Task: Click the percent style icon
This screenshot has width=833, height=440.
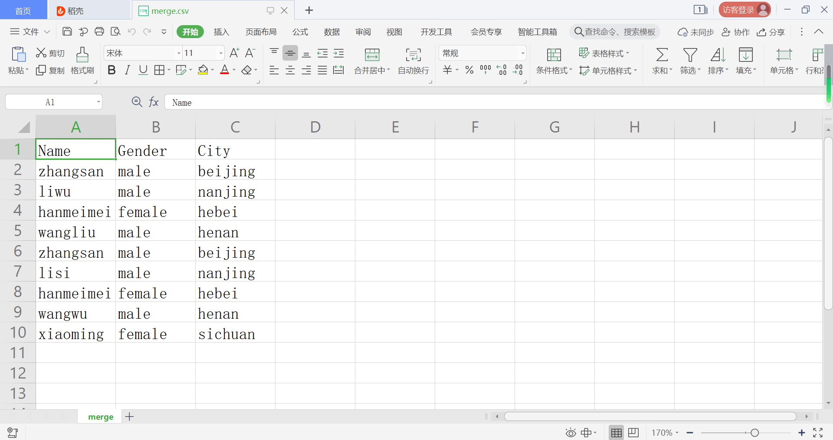Action: click(469, 70)
